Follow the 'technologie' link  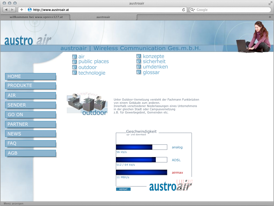coord(92,73)
